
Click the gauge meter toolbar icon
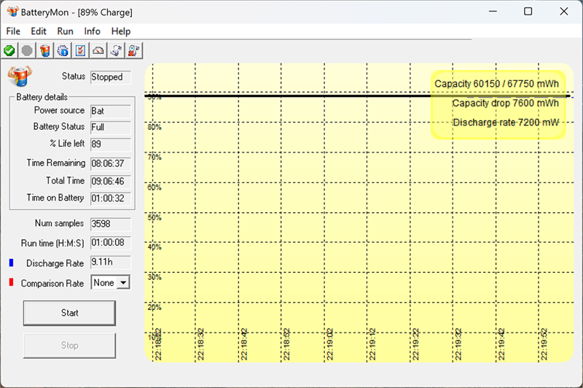click(98, 50)
